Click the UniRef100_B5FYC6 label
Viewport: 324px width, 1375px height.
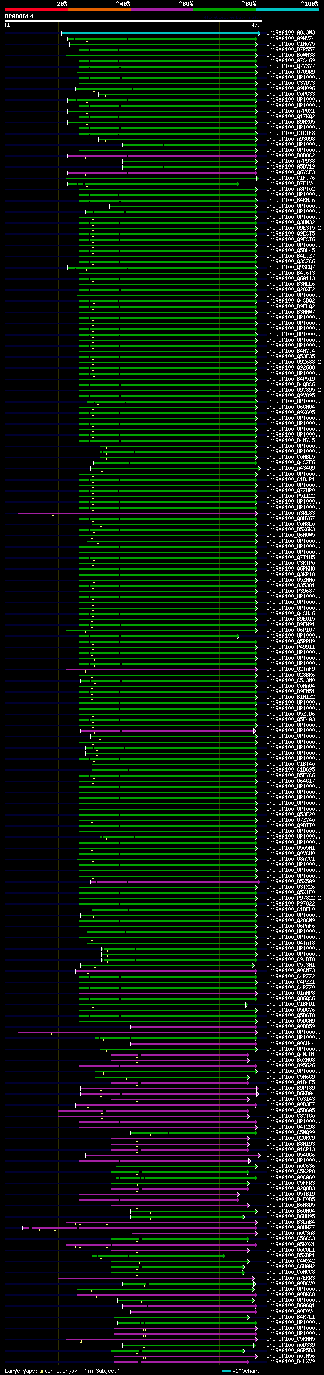(x=291, y=776)
